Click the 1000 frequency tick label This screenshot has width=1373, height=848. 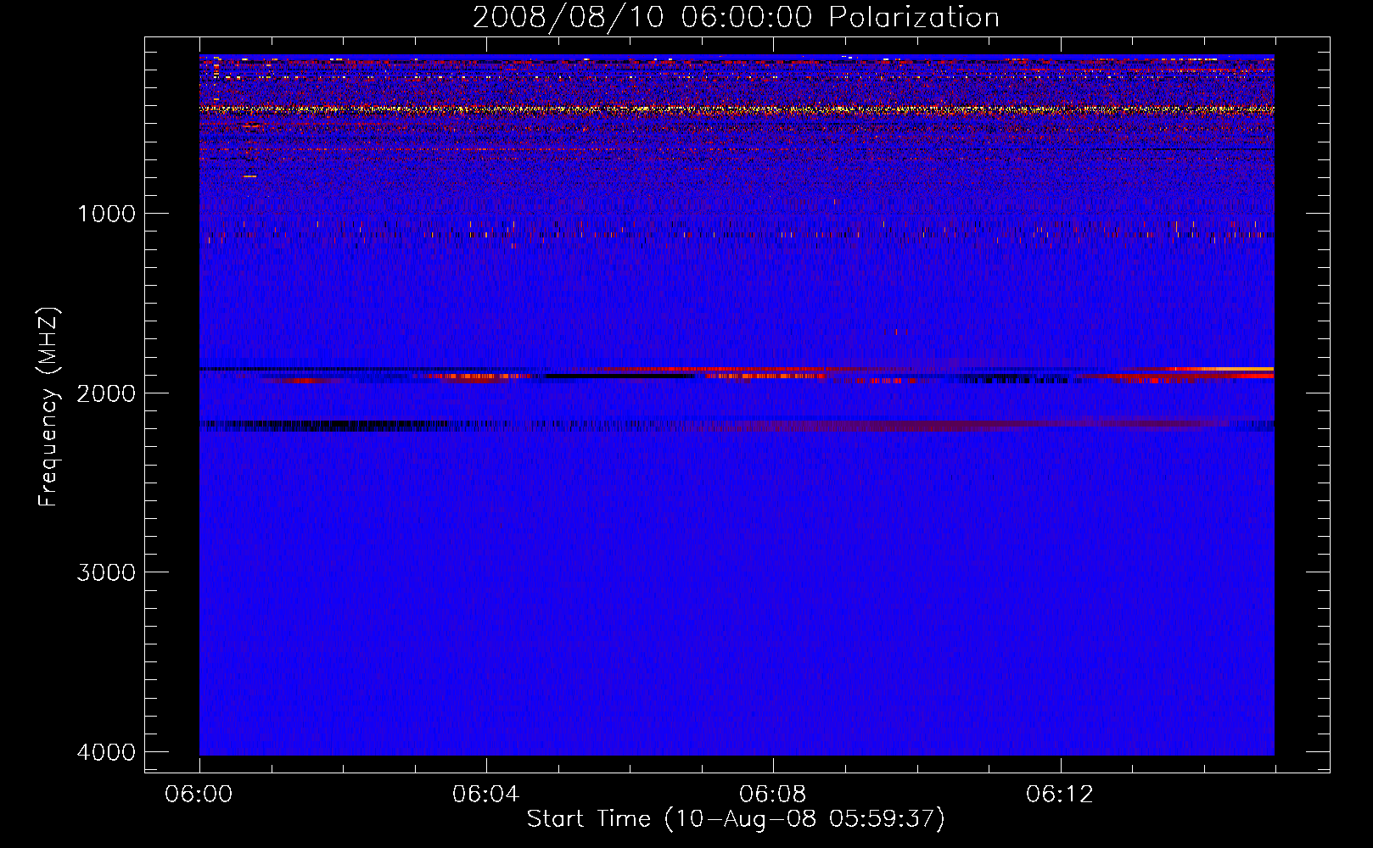pyautogui.click(x=106, y=214)
